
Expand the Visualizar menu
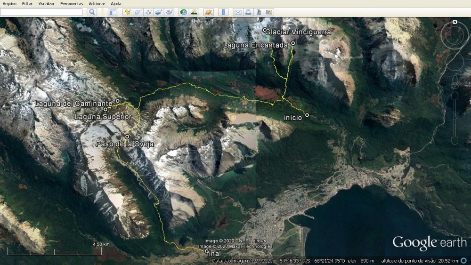(x=46, y=3)
